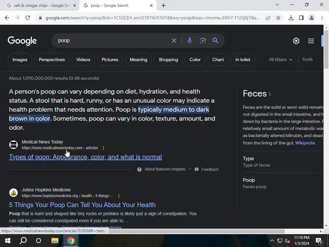The image size is (329, 247).
Task: Open more options for Medical News Today result
Action: coord(103,148)
